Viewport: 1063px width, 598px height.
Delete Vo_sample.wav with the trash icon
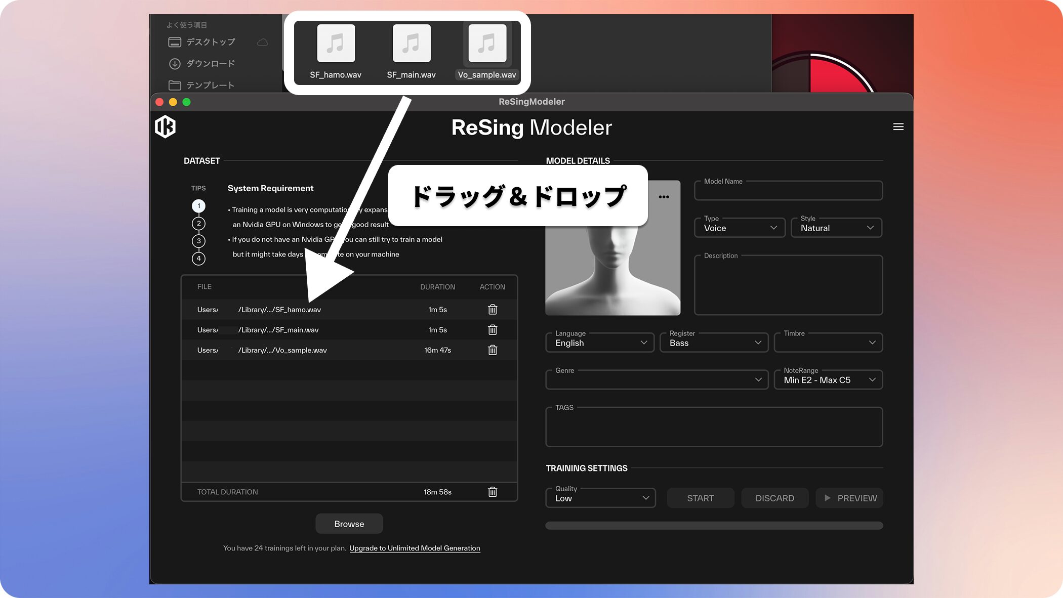click(x=493, y=350)
